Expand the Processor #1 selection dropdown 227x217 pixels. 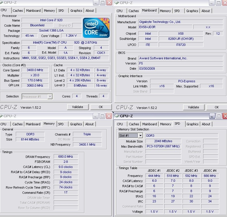[50, 97]
